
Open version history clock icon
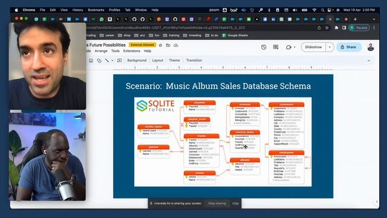(x=264, y=47)
